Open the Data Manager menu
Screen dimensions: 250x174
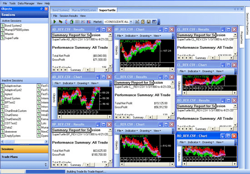26,3
